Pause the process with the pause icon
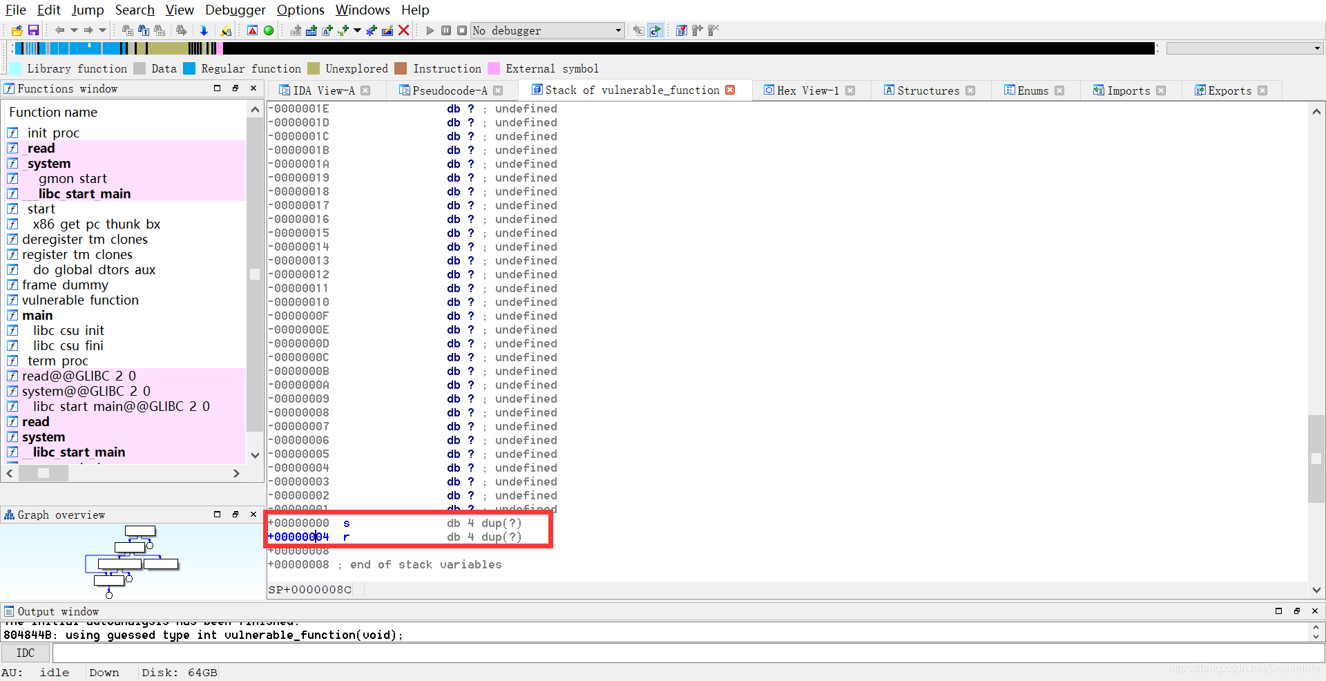This screenshot has width=1326, height=681. [x=446, y=30]
